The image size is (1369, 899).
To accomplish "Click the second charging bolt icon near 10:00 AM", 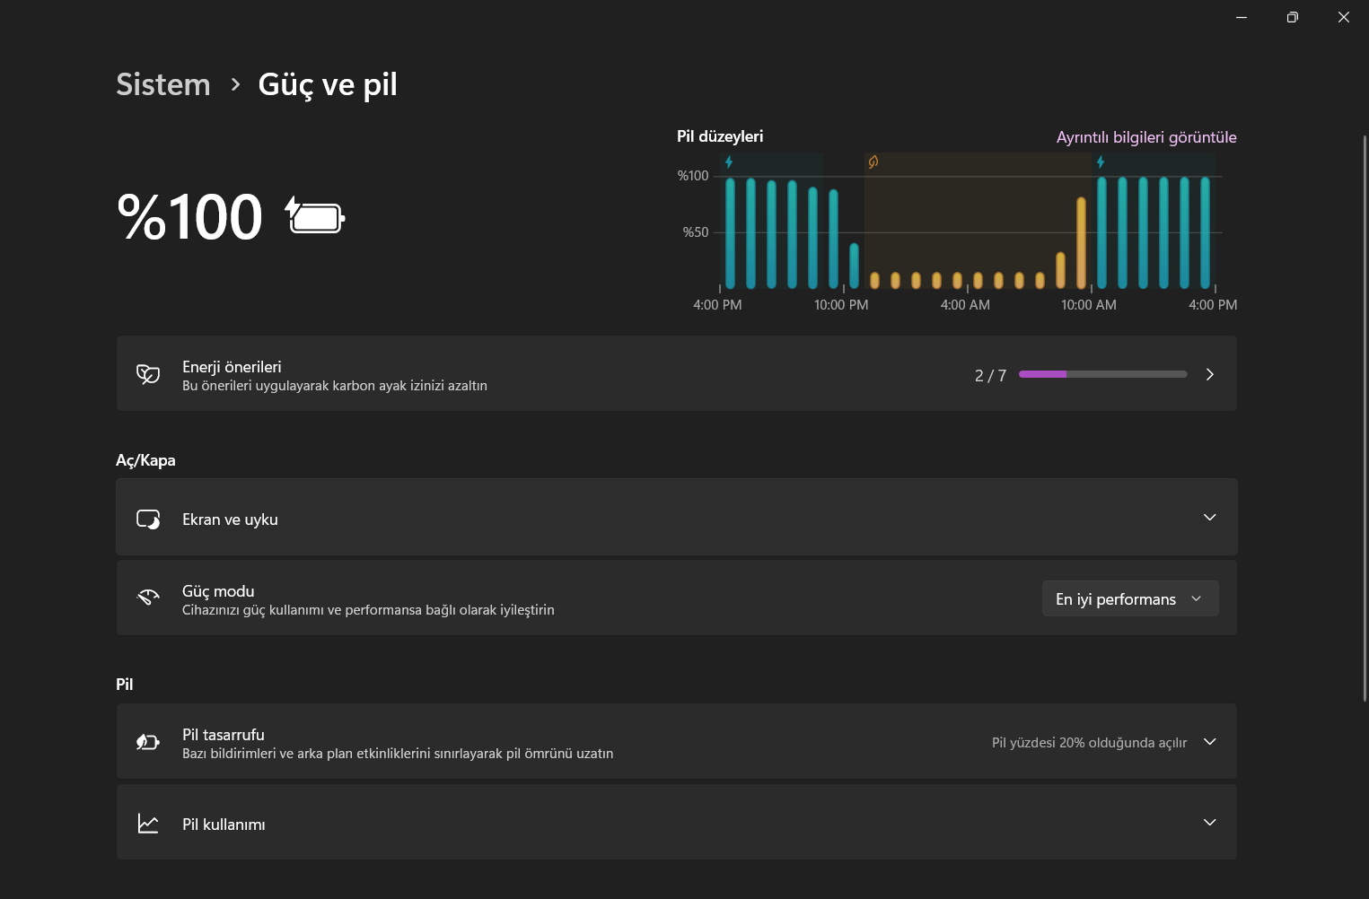I will click(x=1101, y=162).
